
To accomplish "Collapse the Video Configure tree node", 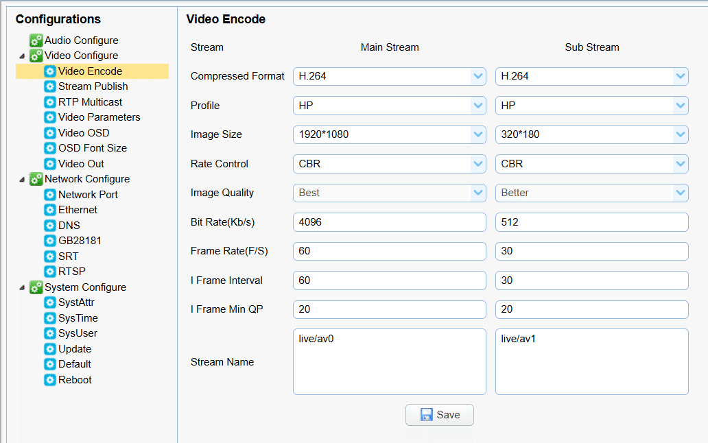I will 21,56.
